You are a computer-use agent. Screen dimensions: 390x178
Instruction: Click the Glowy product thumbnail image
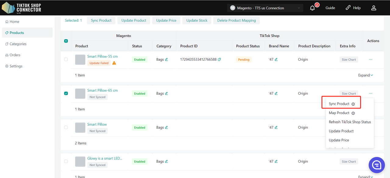click(x=80, y=162)
